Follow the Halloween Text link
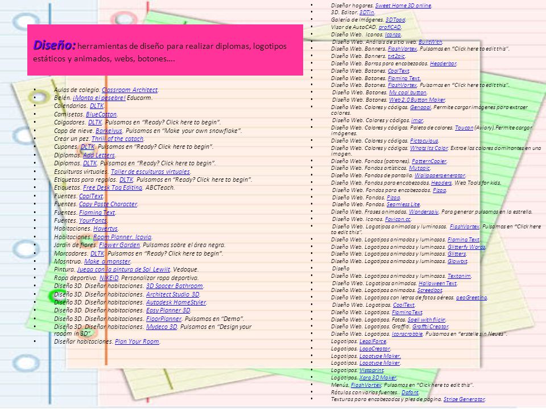Viewport: 546px width, 409px height. [x=437, y=283]
